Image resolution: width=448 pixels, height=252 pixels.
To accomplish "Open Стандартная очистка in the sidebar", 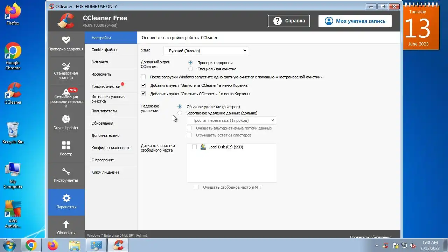I will click(x=66, y=70).
